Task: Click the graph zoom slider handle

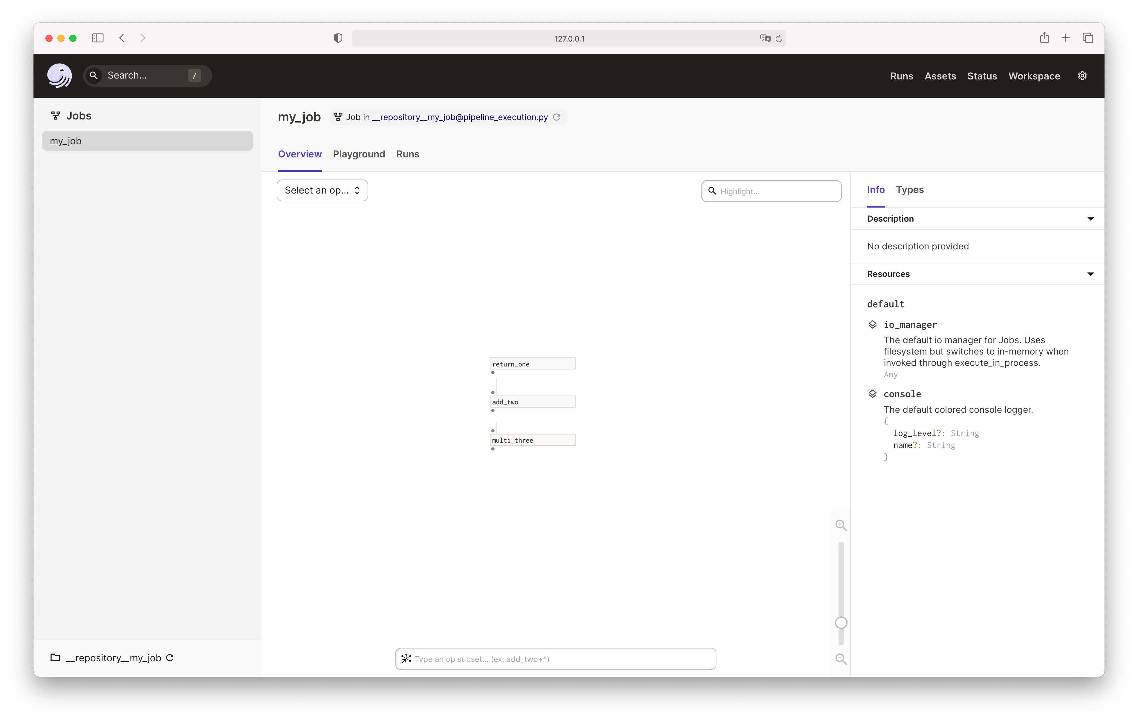Action: [x=841, y=623]
